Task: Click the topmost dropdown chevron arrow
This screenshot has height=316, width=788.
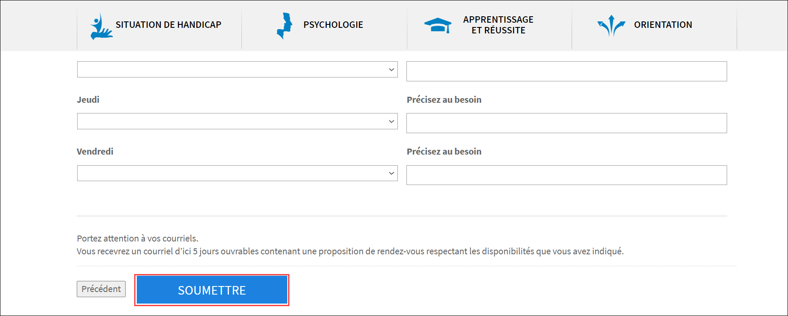Action: click(x=391, y=70)
